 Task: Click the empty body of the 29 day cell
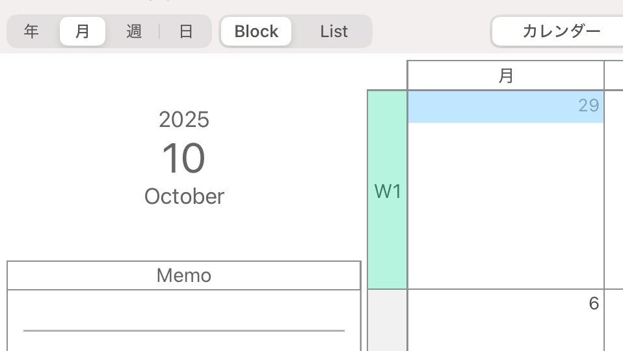point(505,205)
